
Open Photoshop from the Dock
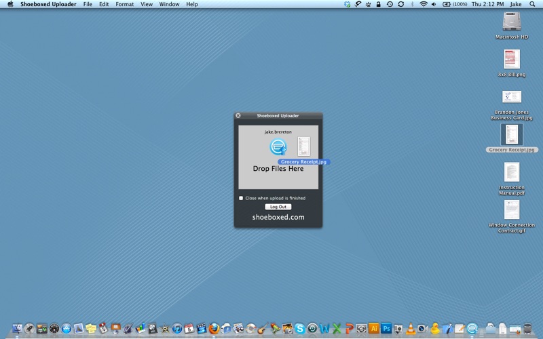tap(386, 328)
